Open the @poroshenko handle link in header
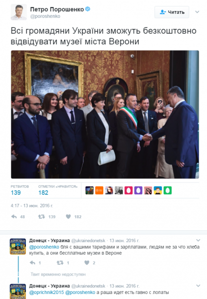The image size is (207, 299). (x=45, y=16)
